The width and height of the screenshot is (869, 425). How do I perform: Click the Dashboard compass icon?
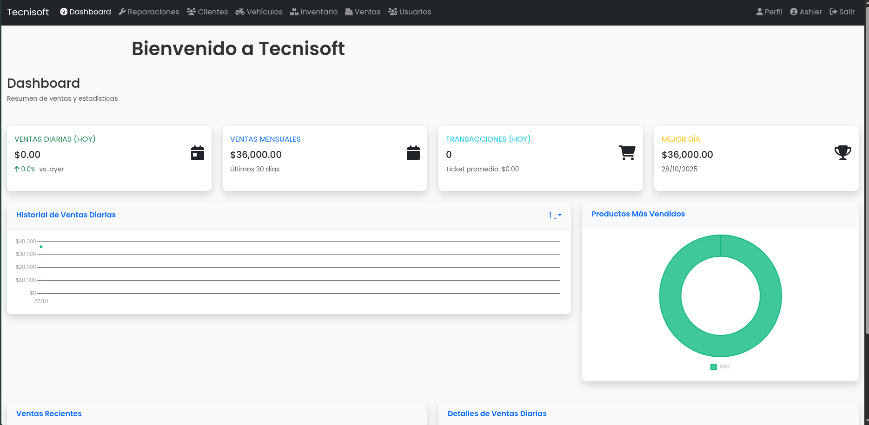63,11
